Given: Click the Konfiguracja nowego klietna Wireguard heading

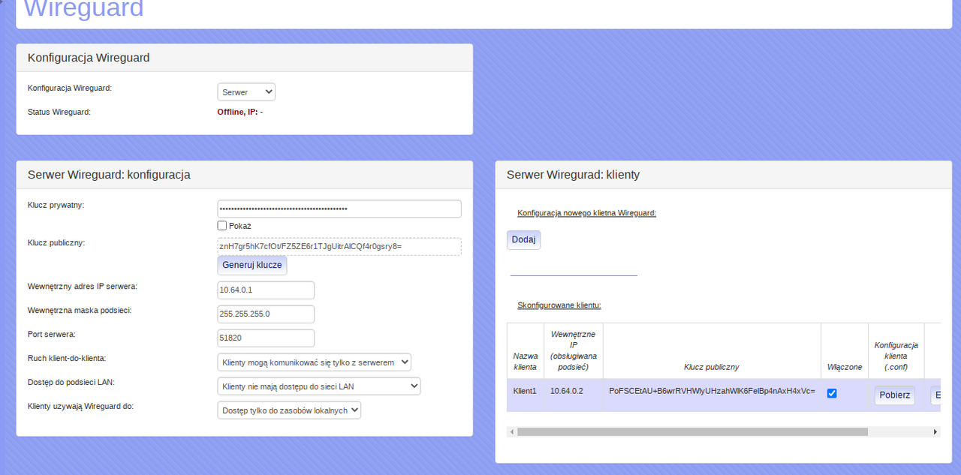Looking at the screenshot, I should click(587, 213).
